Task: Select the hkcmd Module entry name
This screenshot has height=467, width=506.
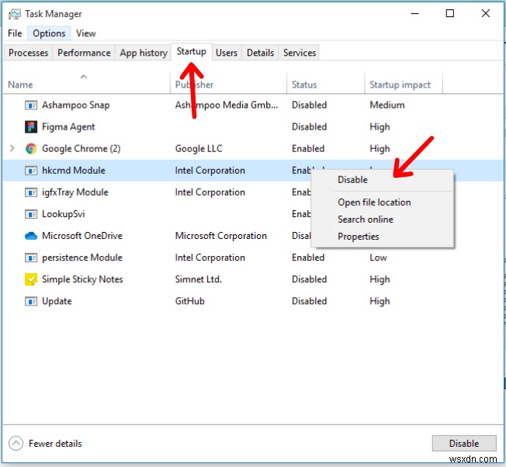Action: pyautogui.click(x=74, y=171)
